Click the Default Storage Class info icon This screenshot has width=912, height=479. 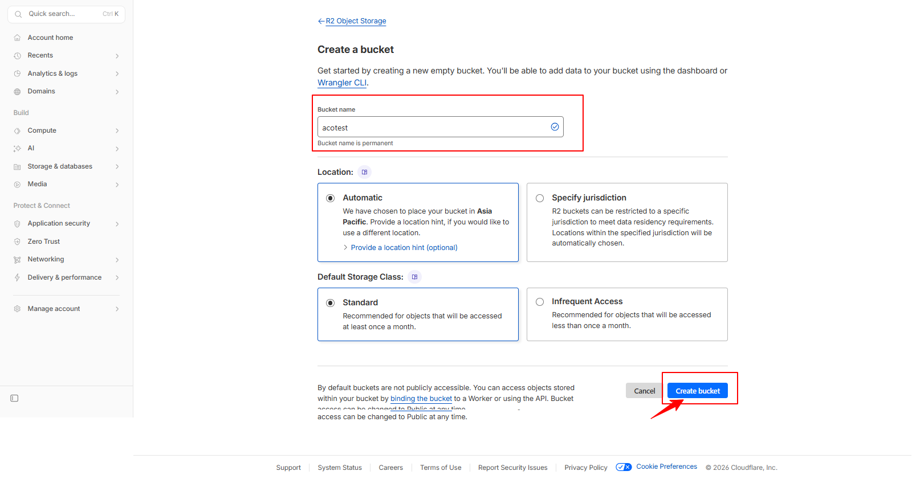click(415, 277)
